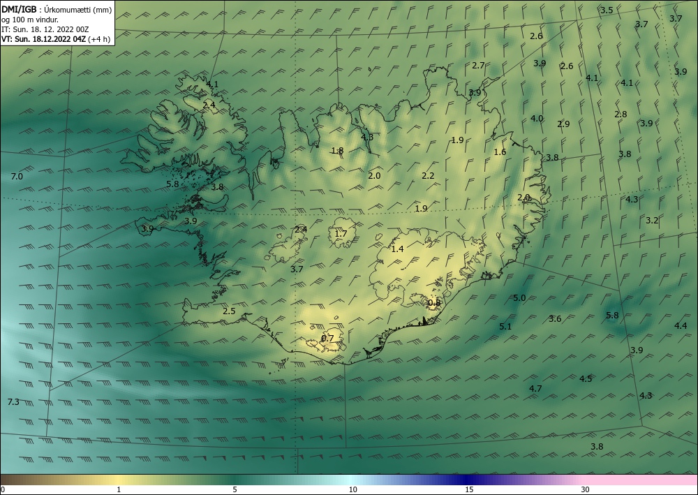Select the 3.5 value at the top edge
This screenshot has height=495, width=698.
coord(607,10)
